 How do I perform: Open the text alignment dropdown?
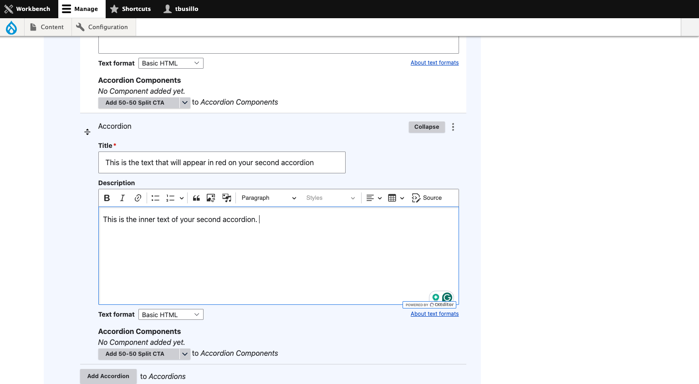coord(374,198)
